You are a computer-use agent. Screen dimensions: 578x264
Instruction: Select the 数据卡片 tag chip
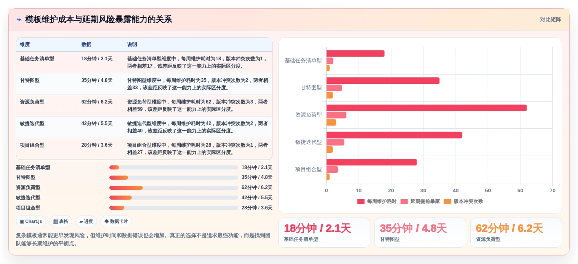click(116, 222)
